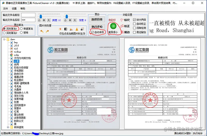The width and height of the screenshot is (207, 136).
Task: Select the 快速算法 radio button
Action: [21, 29]
